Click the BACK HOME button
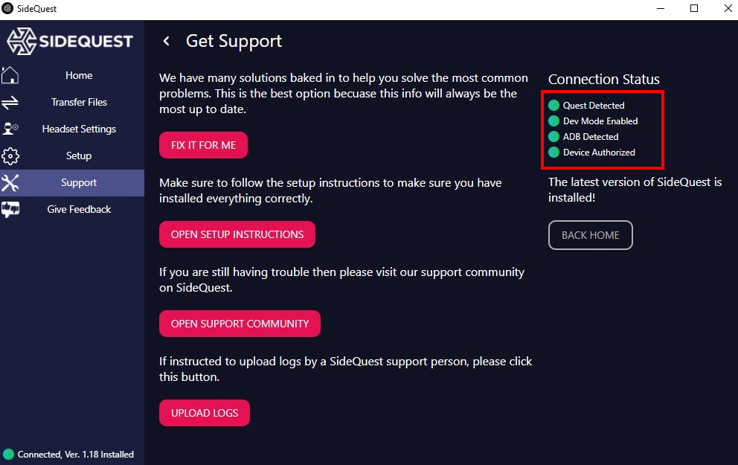The width and height of the screenshot is (738, 465). click(591, 235)
